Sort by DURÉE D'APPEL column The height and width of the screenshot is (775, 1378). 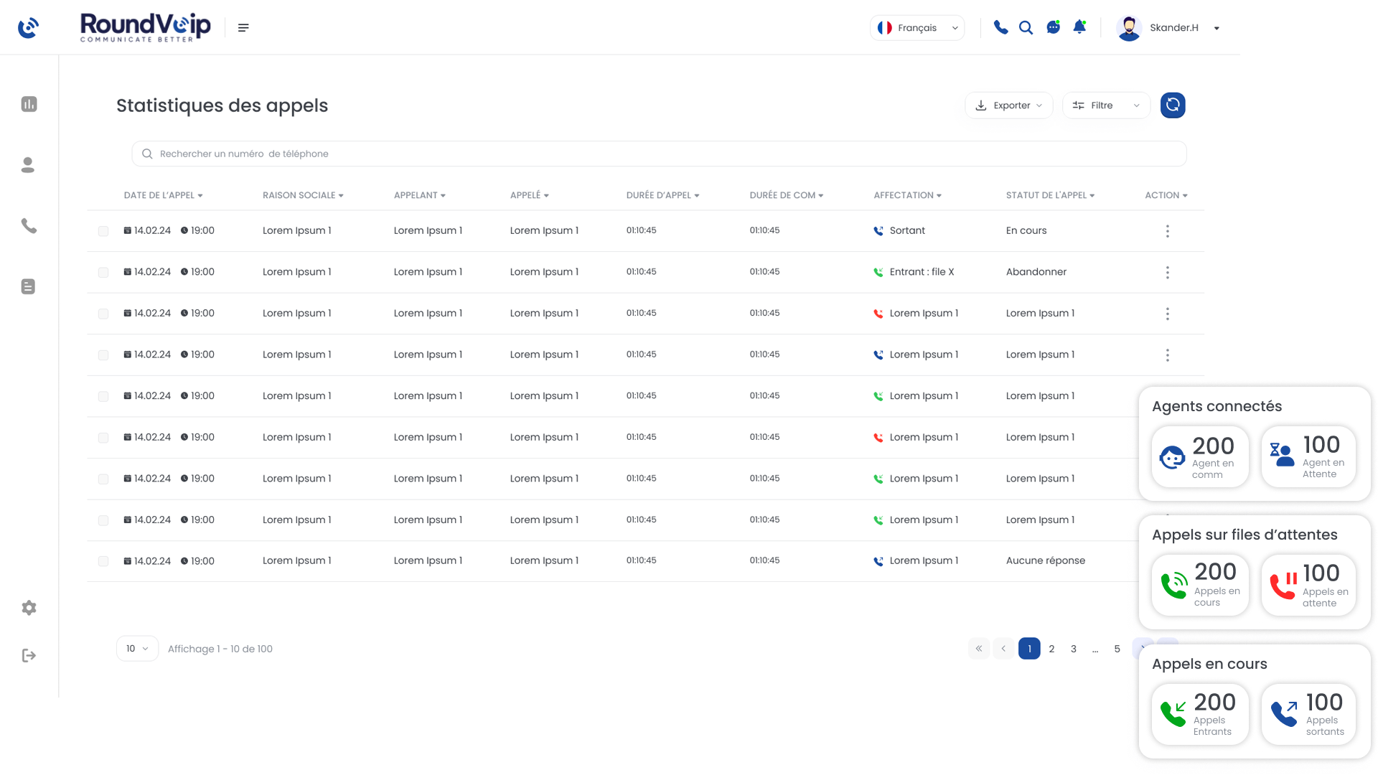(662, 195)
